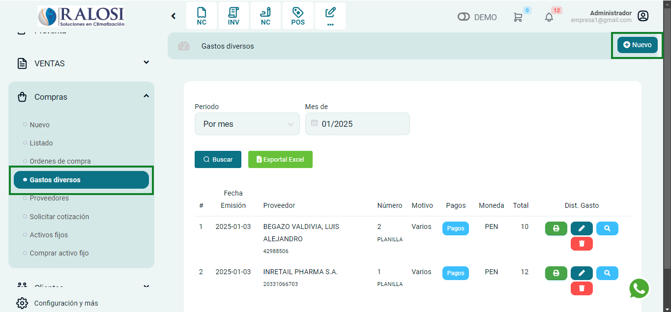Edit the INRETAIL PHARMA expense row

(582, 273)
